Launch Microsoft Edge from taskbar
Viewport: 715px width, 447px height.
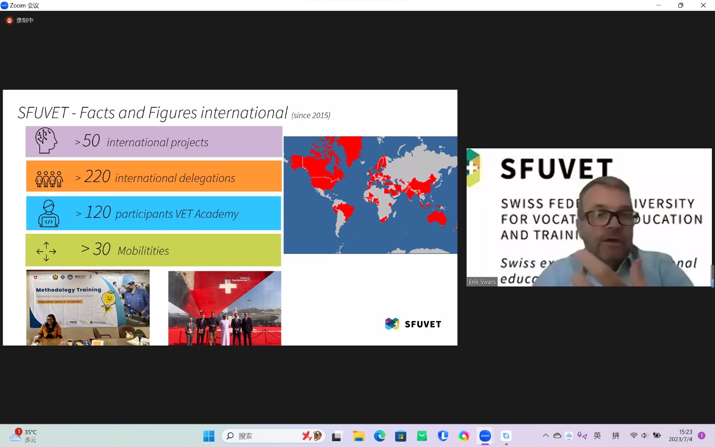pyautogui.click(x=379, y=436)
